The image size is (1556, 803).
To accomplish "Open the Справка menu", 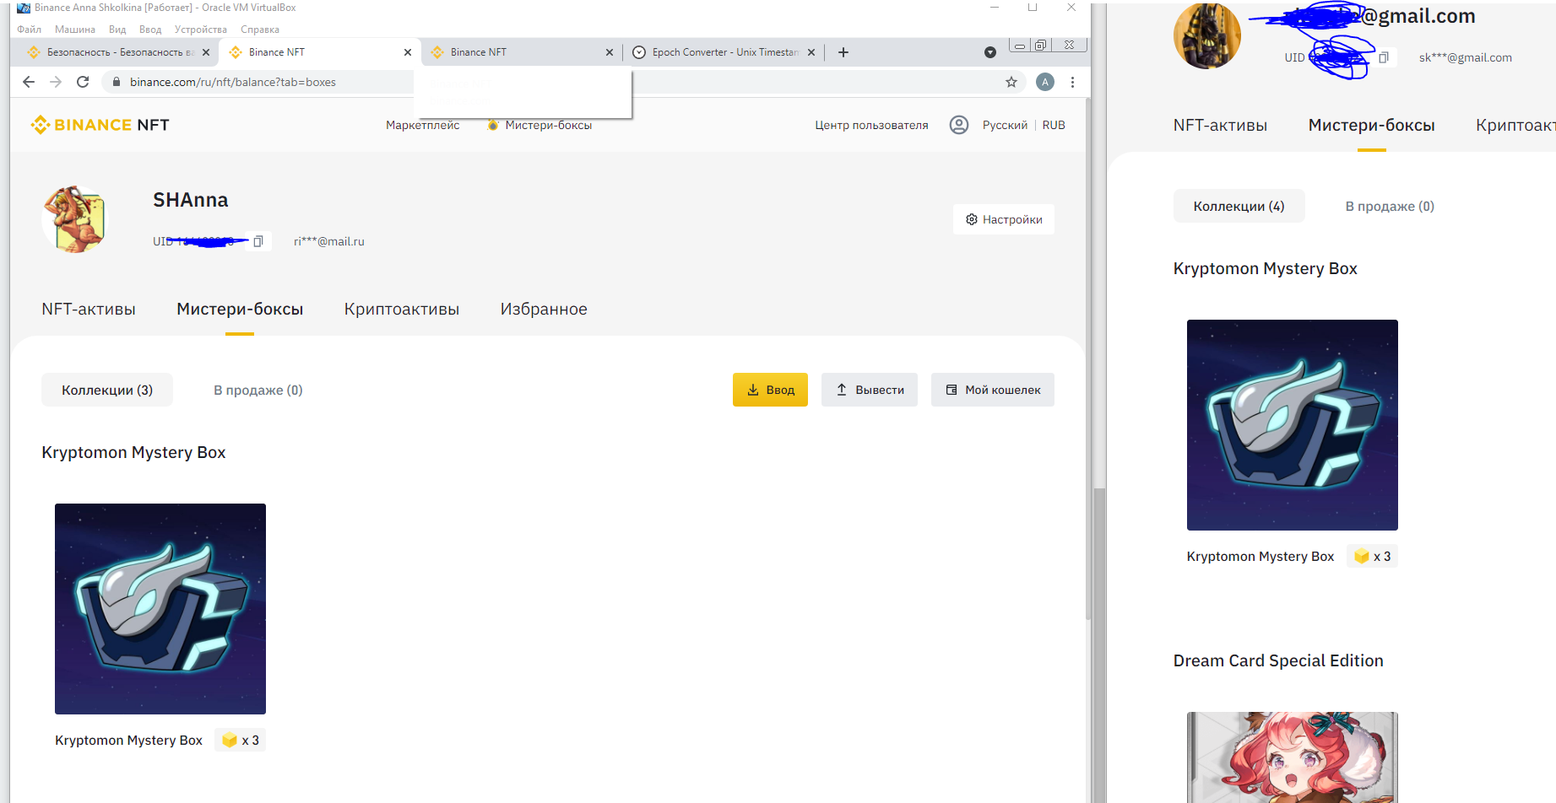I will (260, 30).
